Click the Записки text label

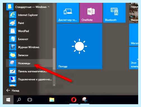coord(23,55)
